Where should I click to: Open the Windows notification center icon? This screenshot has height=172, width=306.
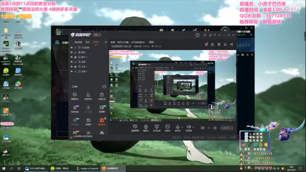tap(301, 168)
